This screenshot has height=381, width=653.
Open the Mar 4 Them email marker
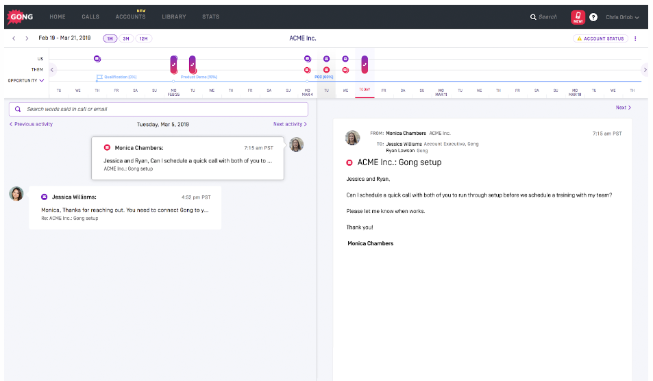(308, 70)
